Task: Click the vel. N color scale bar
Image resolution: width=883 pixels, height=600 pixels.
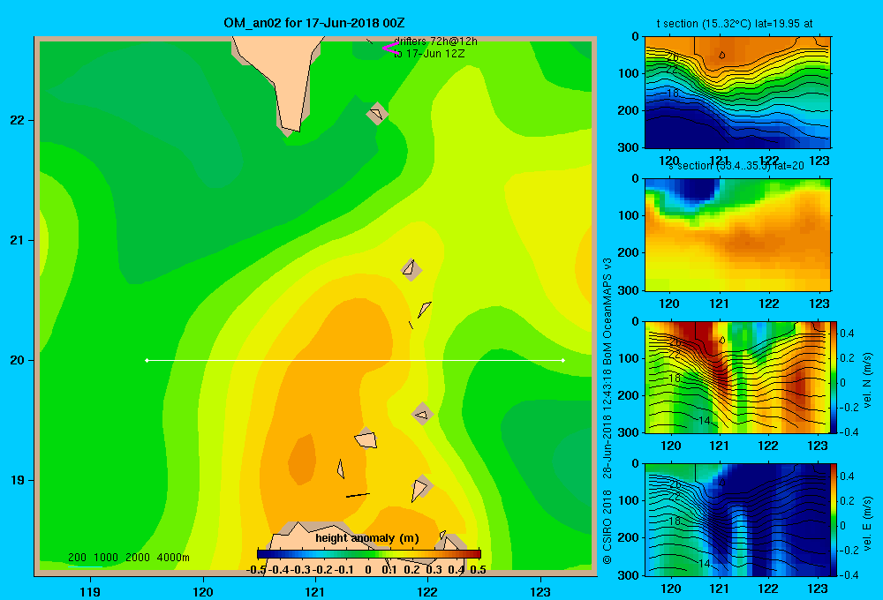Action: point(834,377)
